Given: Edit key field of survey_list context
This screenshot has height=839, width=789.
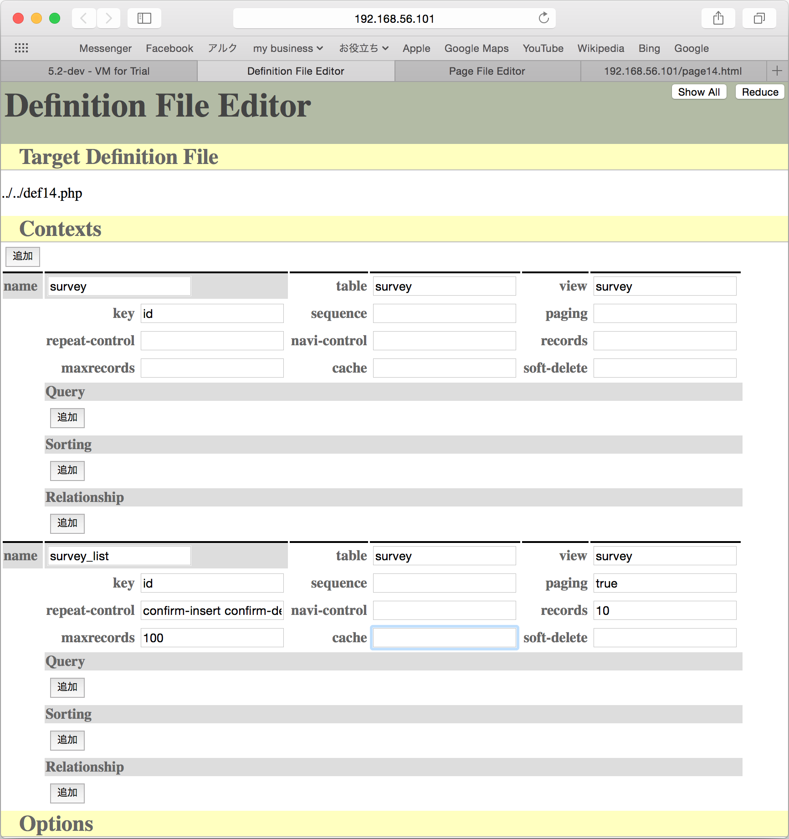Looking at the screenshot, I should (212, 583).
